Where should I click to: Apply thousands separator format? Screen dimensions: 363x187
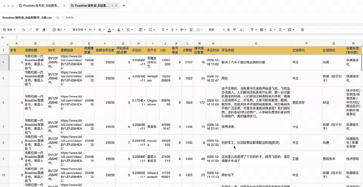[x=234, y=29]
